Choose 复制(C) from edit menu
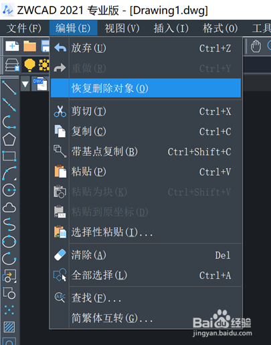Screen dimensions: 271x345 pos(146,131)
